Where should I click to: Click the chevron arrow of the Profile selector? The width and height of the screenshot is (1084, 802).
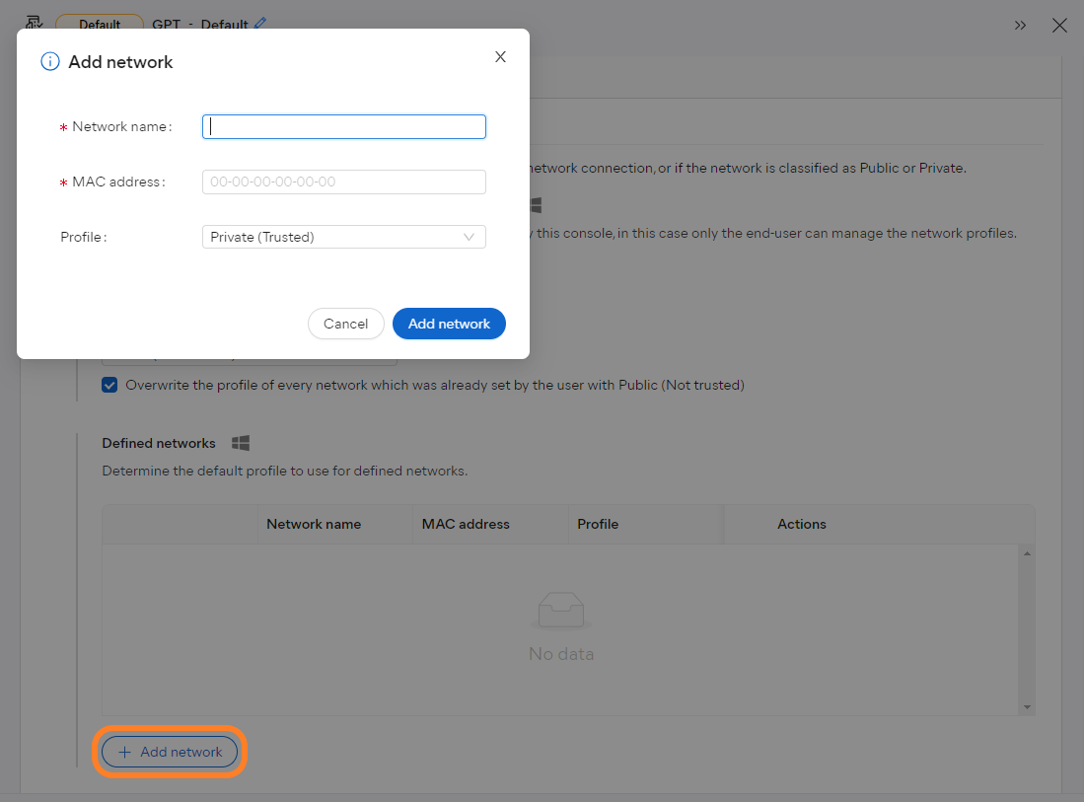[470, 237]
